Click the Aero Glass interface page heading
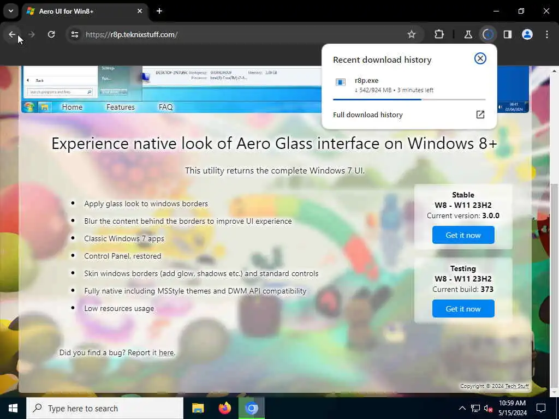Viewport: 559px width, 419px height. [x=274, y=143]
